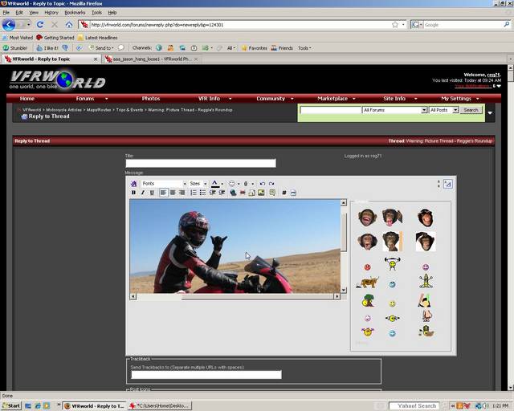Open the Windows Start menu
Image resolution: width=514 pixels, height=411 pixels.
pyautogui.click(x=11, y=405)
